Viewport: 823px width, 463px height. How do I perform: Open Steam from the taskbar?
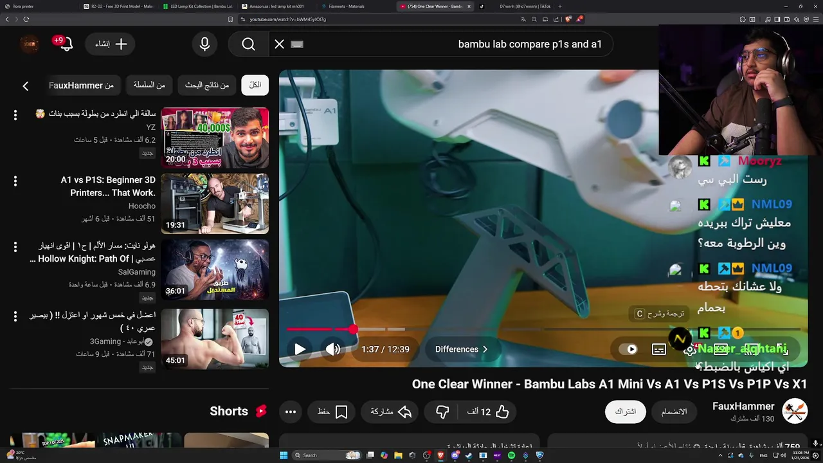click(x=469, y=455)
